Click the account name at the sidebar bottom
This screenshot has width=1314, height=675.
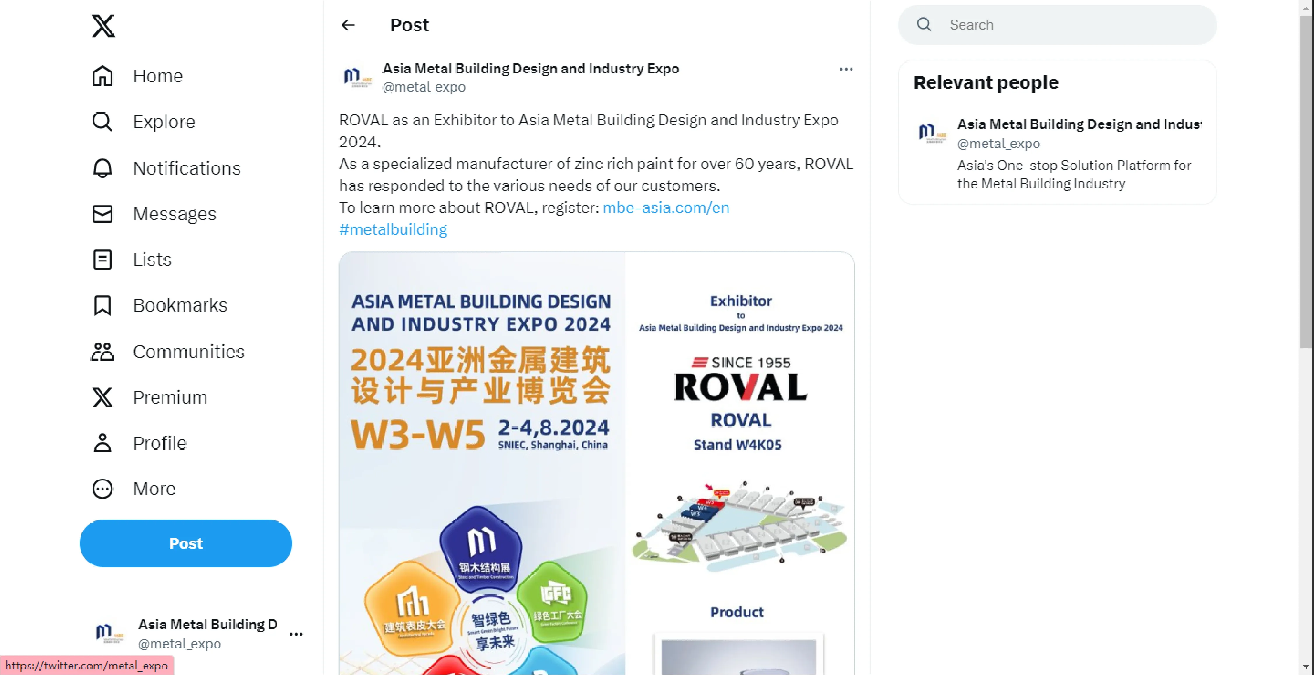point(208,624)
